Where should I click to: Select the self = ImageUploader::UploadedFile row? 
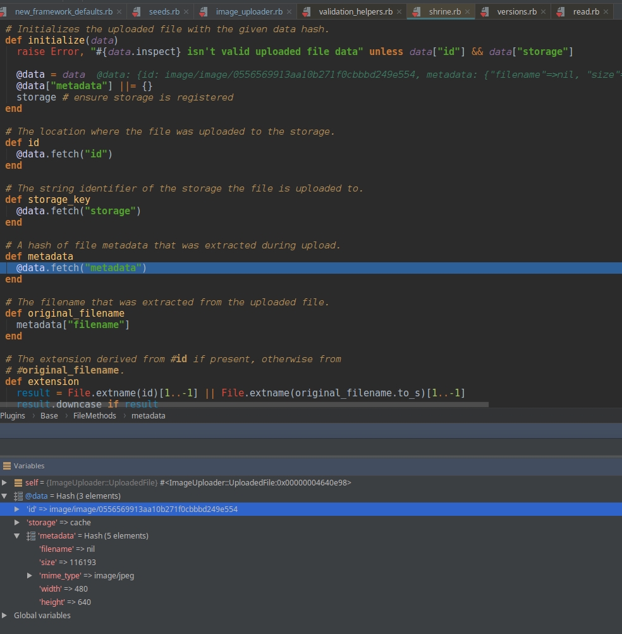(311, 482)
